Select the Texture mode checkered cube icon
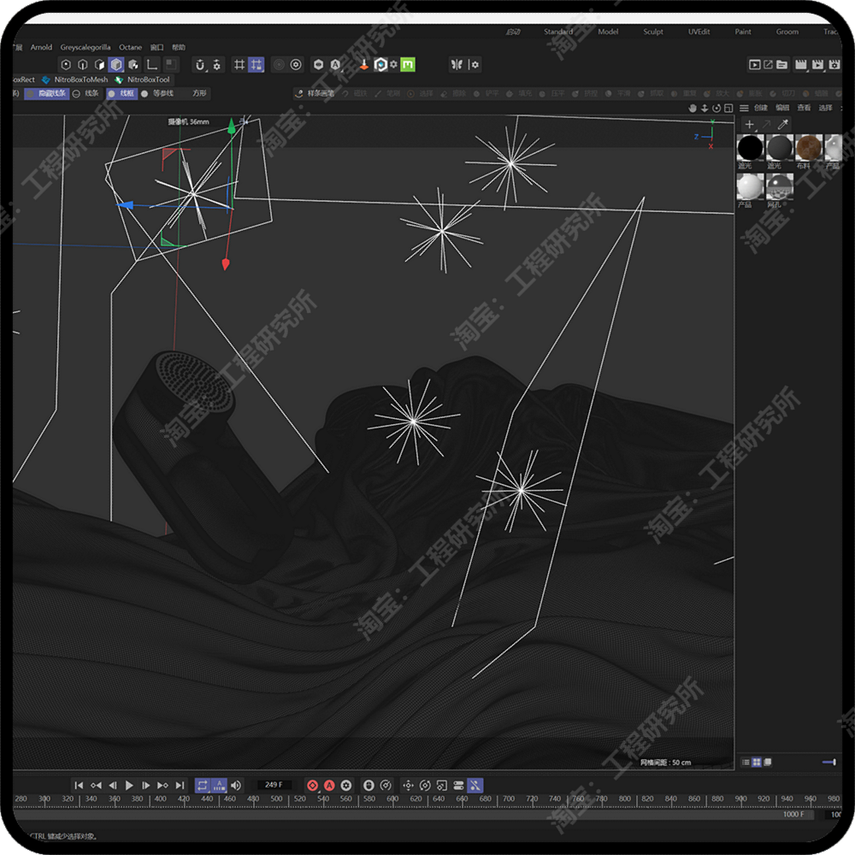The height and width of the screenshot is (855, 855). click(133, 65)
